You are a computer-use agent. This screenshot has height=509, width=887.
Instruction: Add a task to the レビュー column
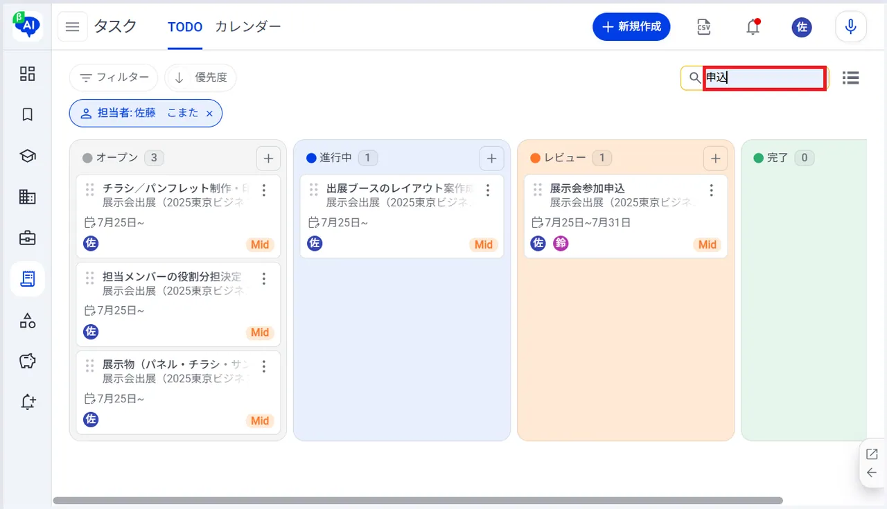point(715,159)
